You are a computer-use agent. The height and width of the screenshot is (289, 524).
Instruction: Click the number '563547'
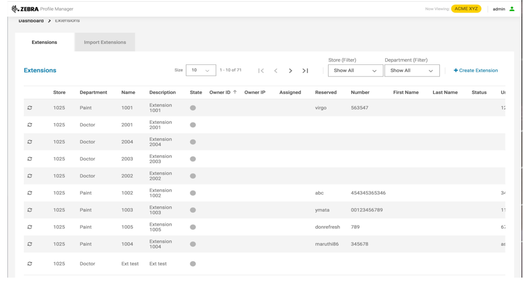pyautogui.click(x=359, y=108)
